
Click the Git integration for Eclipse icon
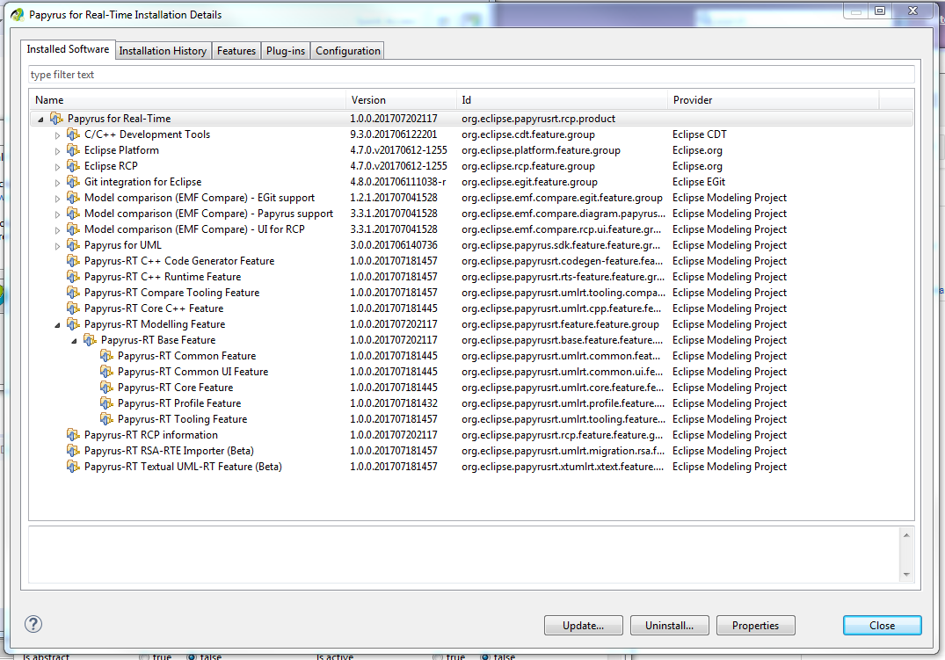(73, 181)
